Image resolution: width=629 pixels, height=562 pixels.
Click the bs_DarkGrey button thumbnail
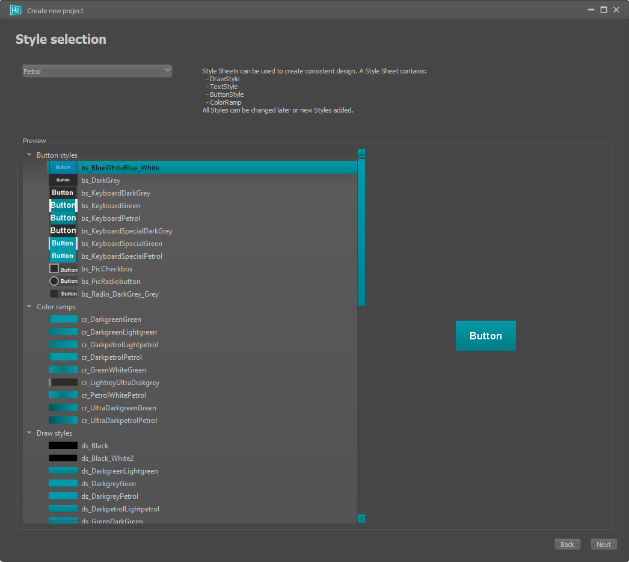point(63,181)
